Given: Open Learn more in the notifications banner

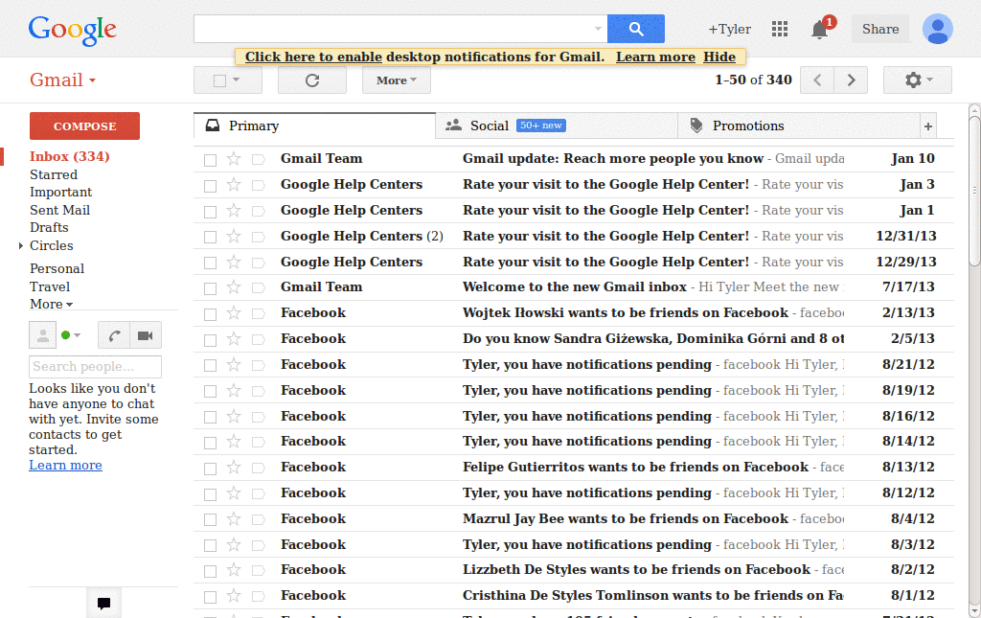Looking at the screenshot, I should [655, 57].
